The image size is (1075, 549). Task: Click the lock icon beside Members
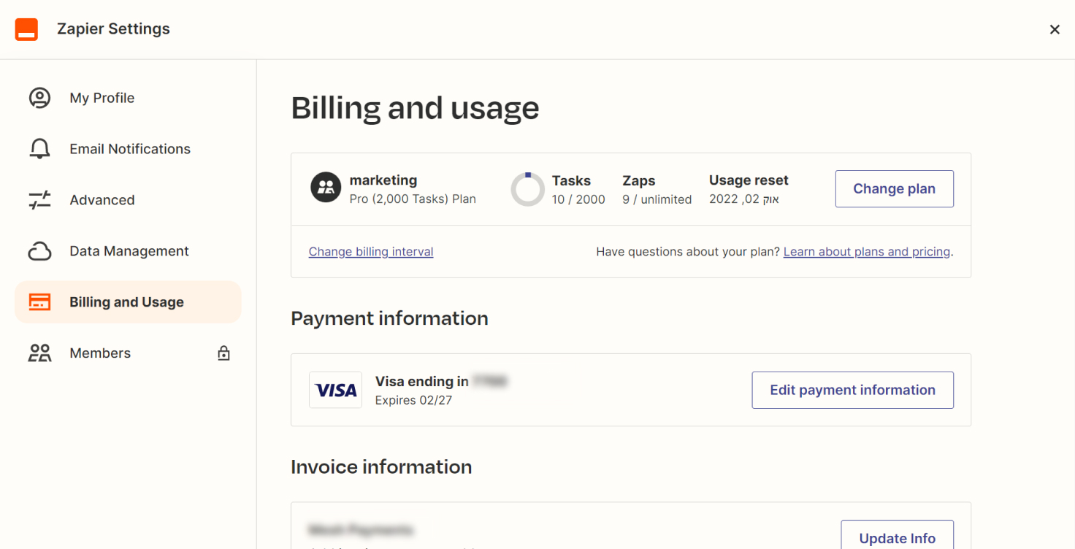coord(223,353)
